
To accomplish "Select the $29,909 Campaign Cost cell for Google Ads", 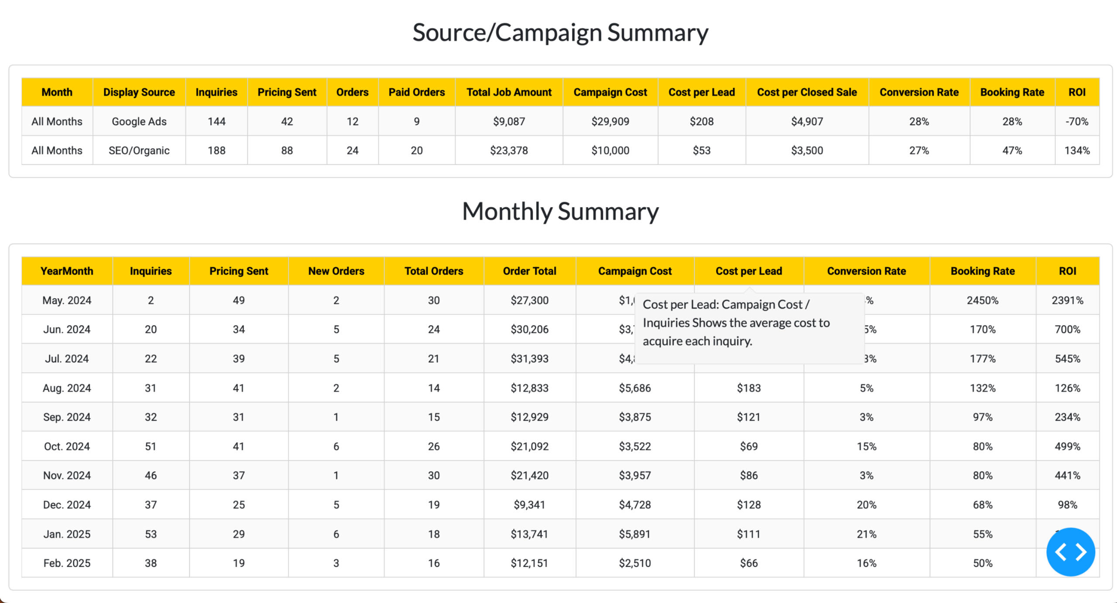I will click(610, 121).
